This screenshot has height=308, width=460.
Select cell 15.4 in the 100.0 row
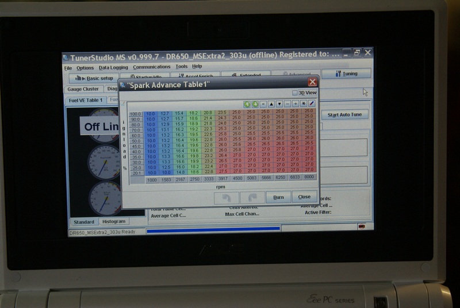click(179, 113)
